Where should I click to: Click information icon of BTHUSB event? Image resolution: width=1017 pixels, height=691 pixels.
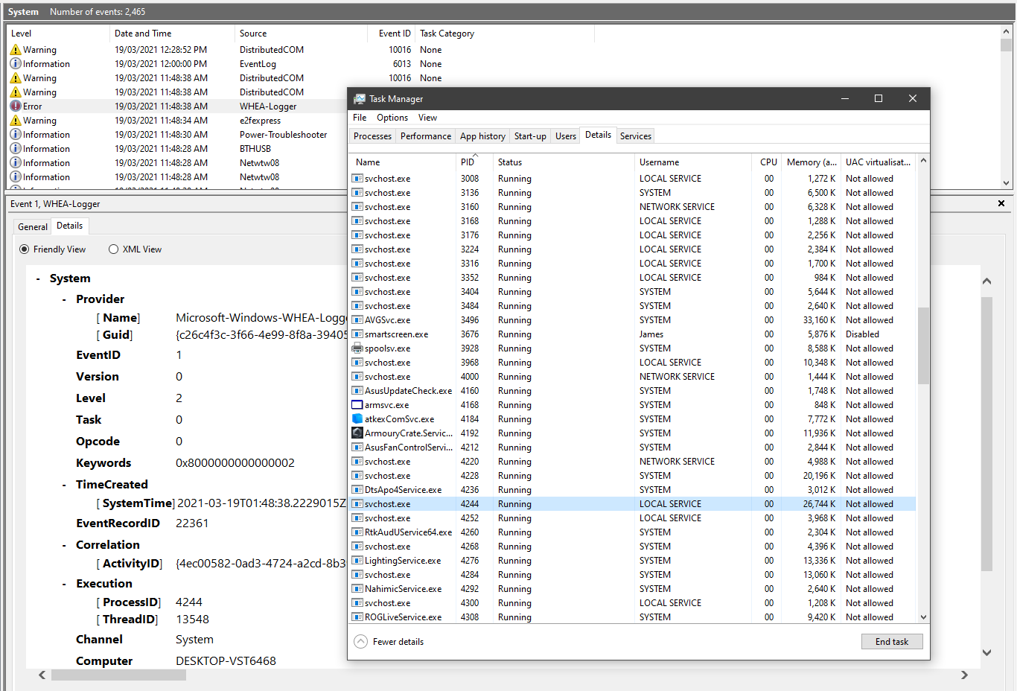pyautogui.click(x=16, y=149)
